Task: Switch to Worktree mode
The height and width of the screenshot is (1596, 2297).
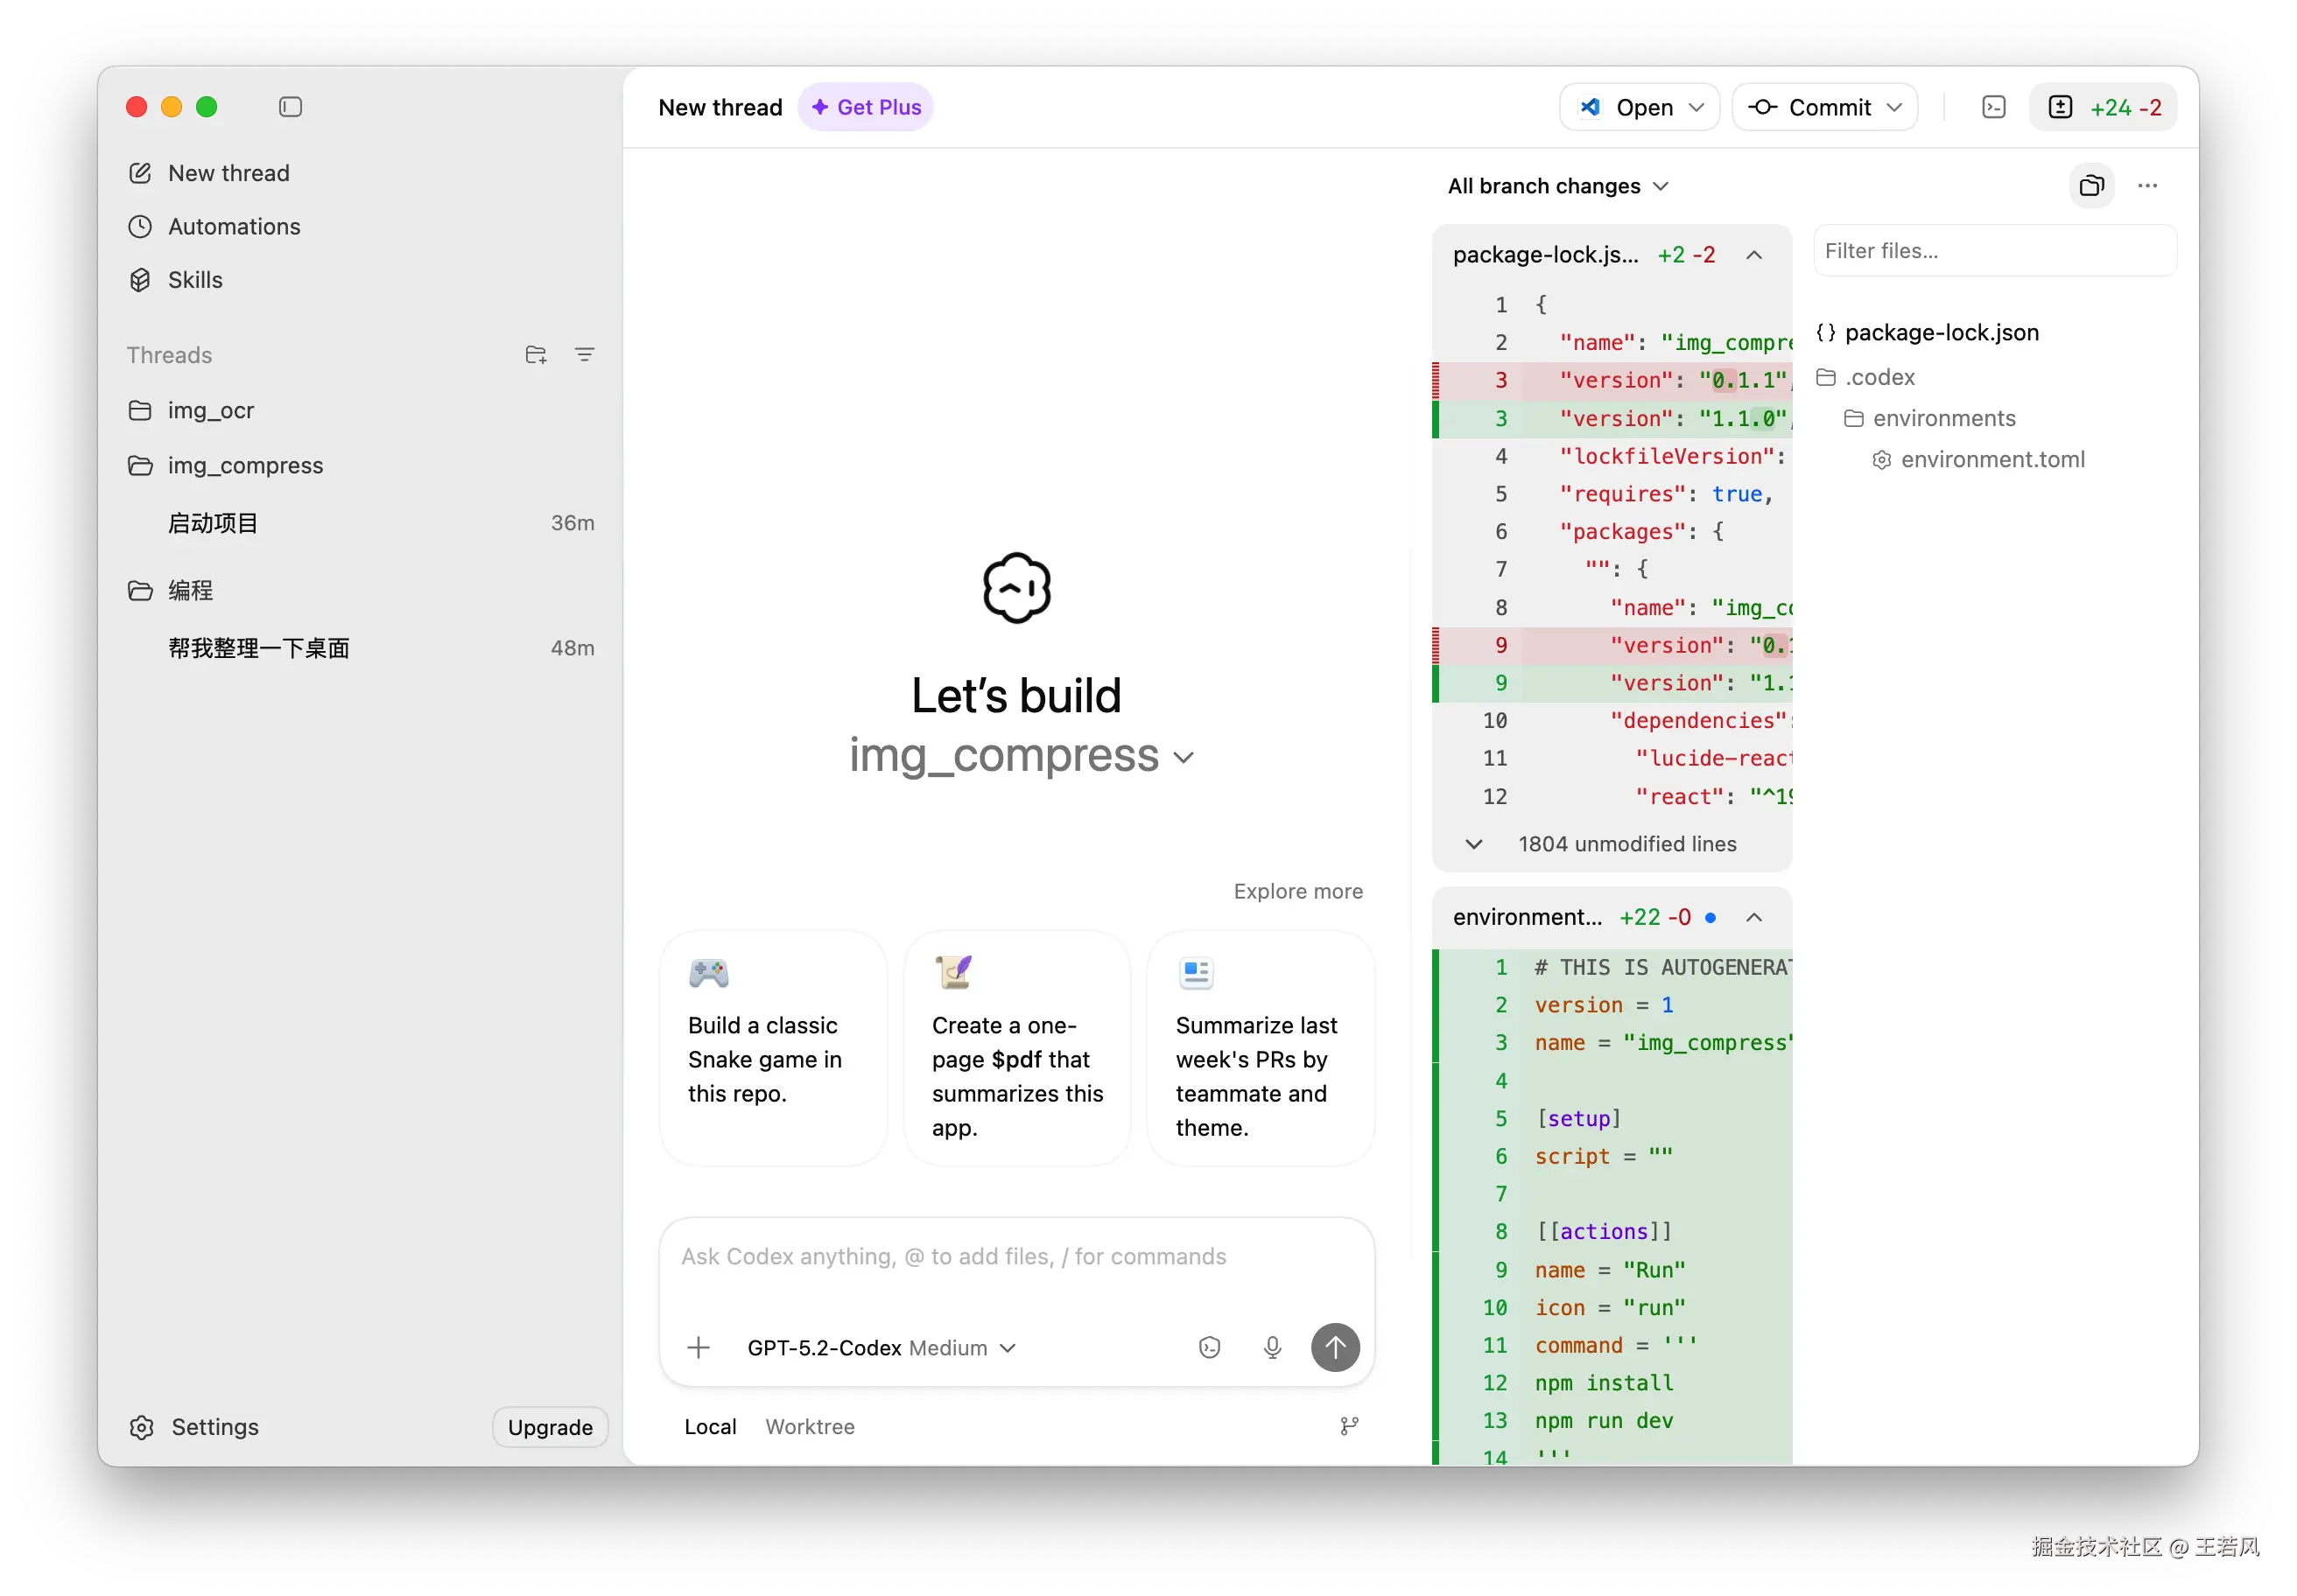Action: 810,1427
